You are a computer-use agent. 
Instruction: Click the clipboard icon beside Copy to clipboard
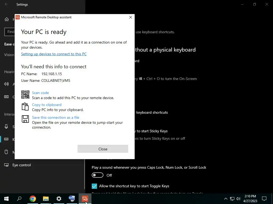25,107
